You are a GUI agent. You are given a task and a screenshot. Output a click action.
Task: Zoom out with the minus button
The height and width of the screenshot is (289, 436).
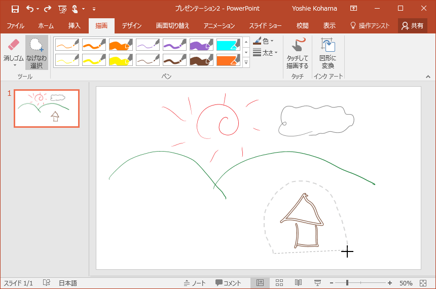pyautogui.click(x=332, y=283)
